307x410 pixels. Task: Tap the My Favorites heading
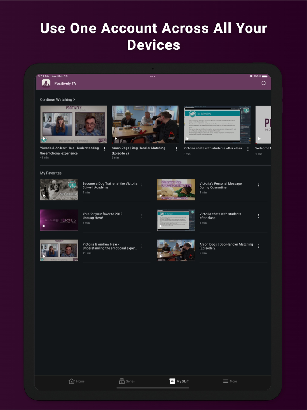pos(51,173)
